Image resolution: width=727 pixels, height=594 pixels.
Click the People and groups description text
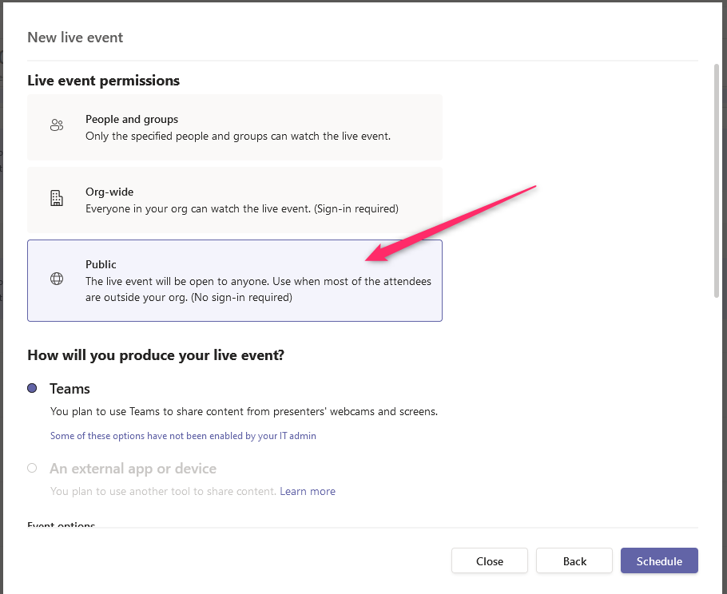point(237,136)
